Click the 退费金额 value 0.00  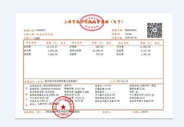pyautogui.click(x=142, y=89)
